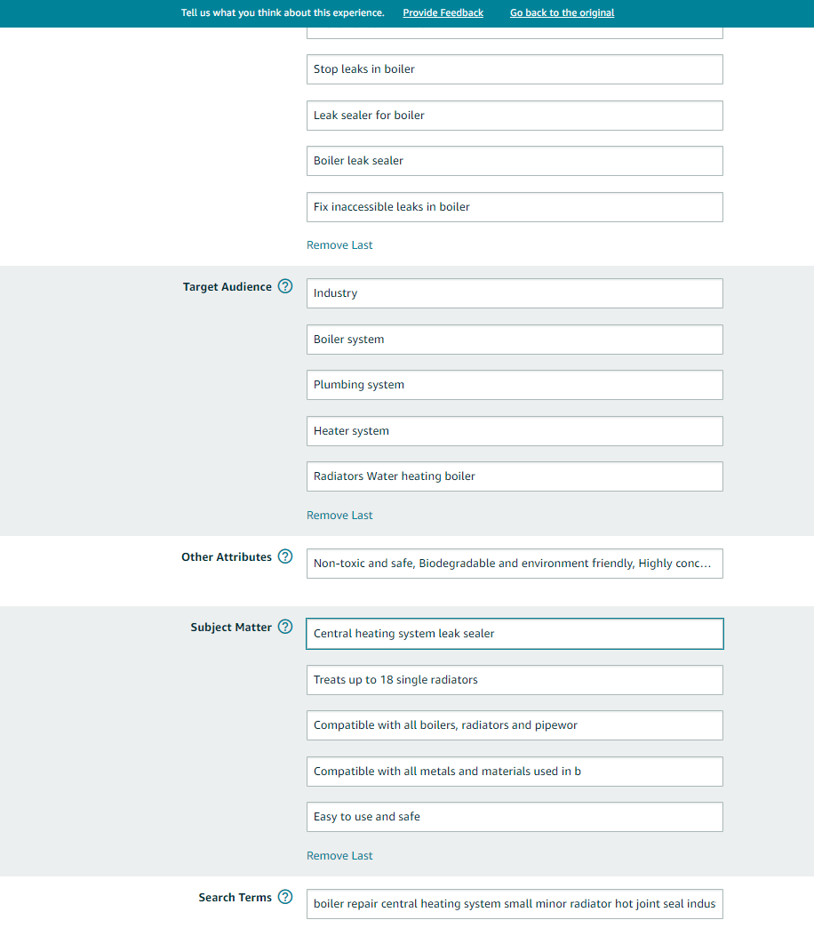Click the Other Attributes Non-toxic and safe field
814x928 pixels.
pyautogui.click(x=515, y=564)
